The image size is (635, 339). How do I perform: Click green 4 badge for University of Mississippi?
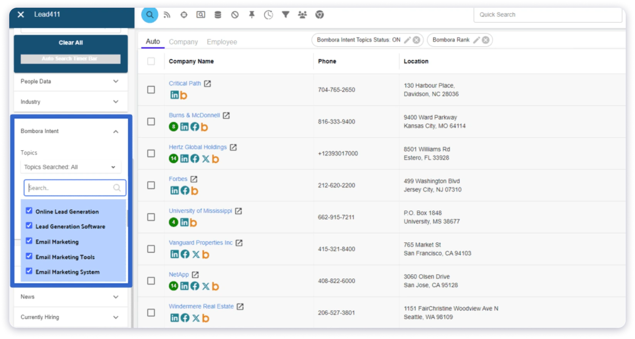173,222
